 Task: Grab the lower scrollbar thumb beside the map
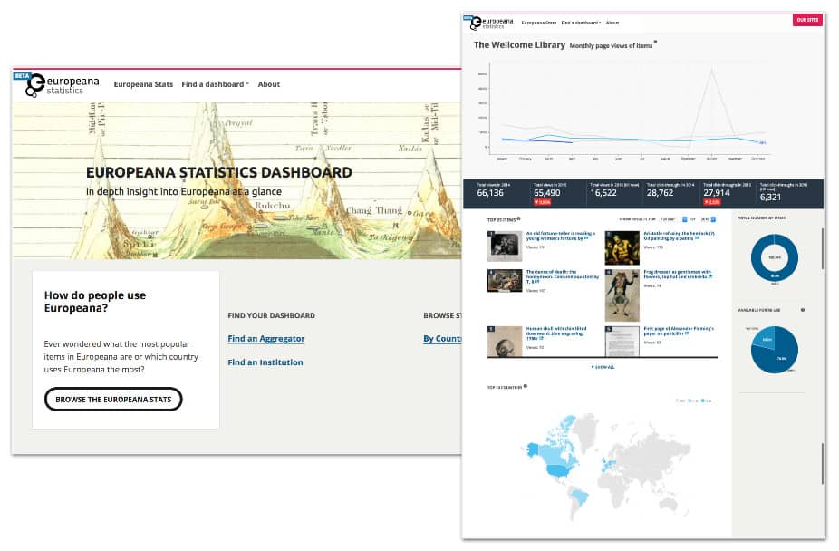823,464
